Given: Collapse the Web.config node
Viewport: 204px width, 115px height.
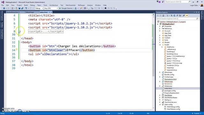Looking at the screenshot, I should tap(160, 104).
